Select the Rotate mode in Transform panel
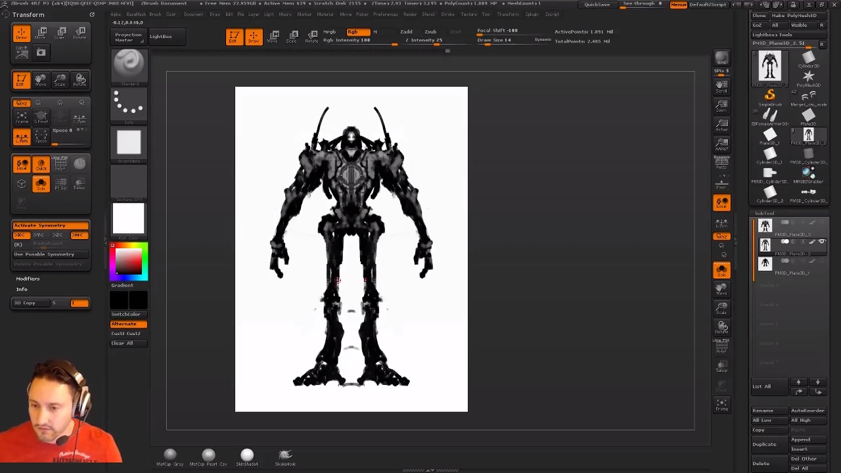This screenshot has width=841, height=473. [x=80, y=33]
